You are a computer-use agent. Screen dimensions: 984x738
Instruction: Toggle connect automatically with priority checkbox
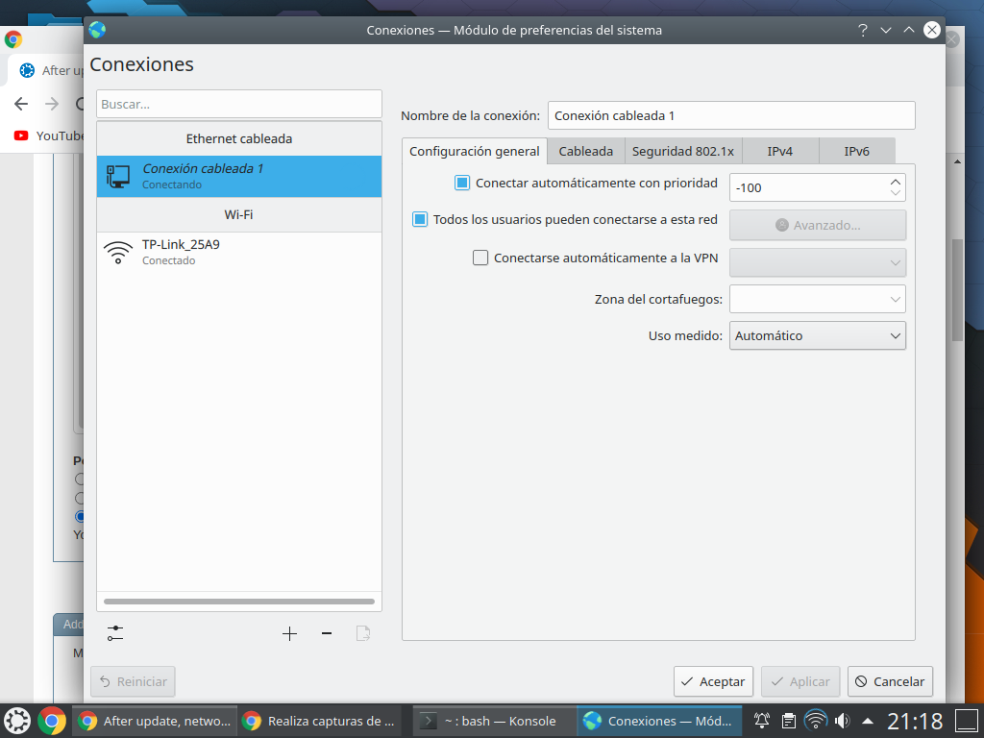462,183
